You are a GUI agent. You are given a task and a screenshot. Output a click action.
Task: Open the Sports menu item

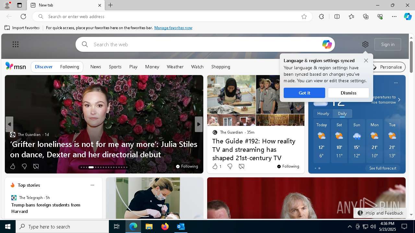pos(115,67)
